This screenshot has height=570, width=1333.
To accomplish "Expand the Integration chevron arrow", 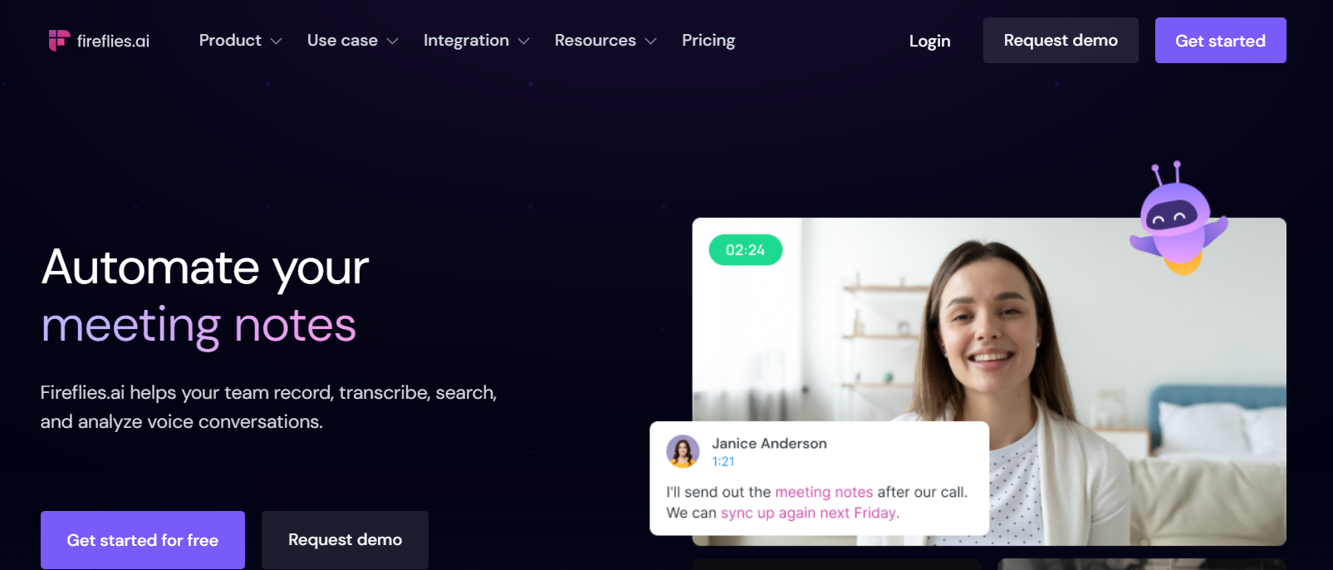I will pyautogui.click(x=524, y=42).
